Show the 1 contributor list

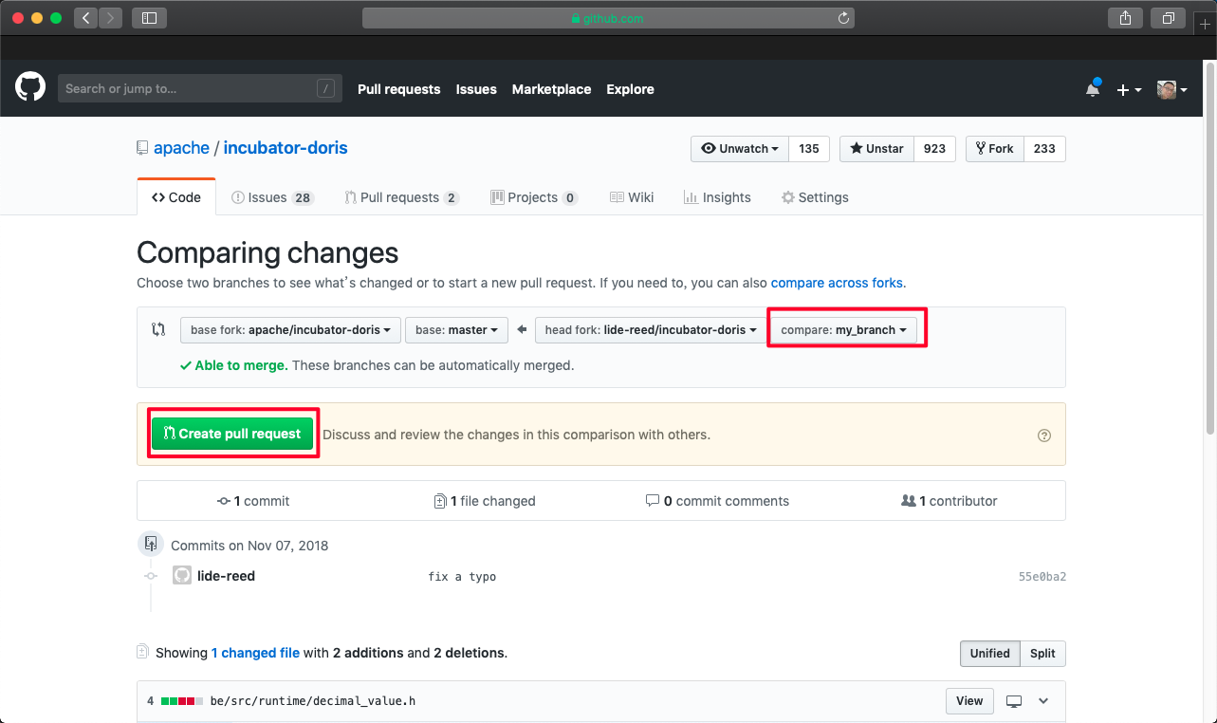(950, 501)
